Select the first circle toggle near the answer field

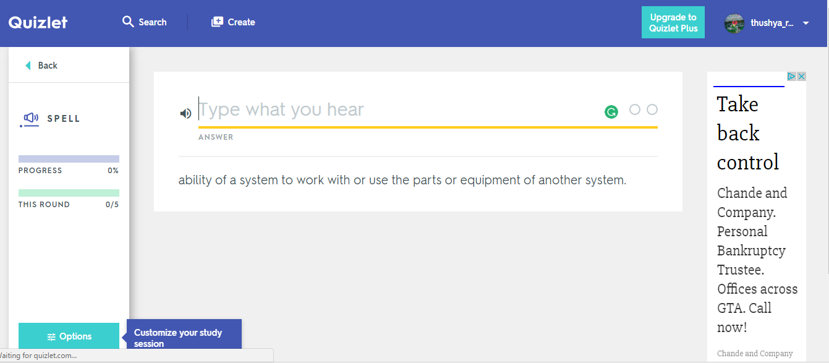click(635, 109)
